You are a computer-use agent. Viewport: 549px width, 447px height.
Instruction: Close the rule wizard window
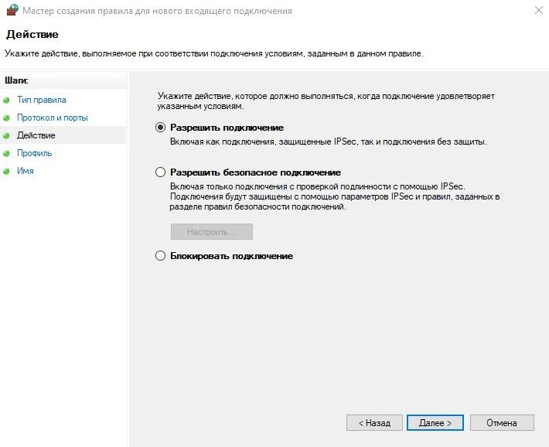pyautogui.click(x=537, y=12)
